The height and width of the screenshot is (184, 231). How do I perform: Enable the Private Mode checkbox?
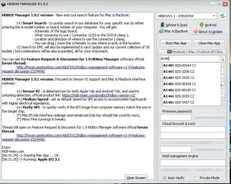click(196, 178)
